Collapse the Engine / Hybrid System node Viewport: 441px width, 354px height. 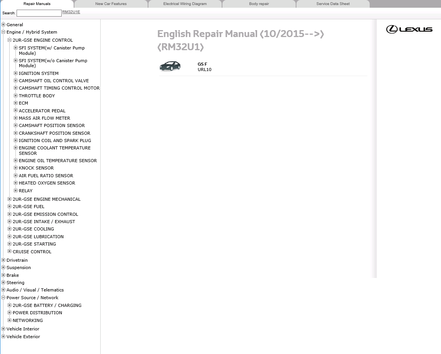3,32
